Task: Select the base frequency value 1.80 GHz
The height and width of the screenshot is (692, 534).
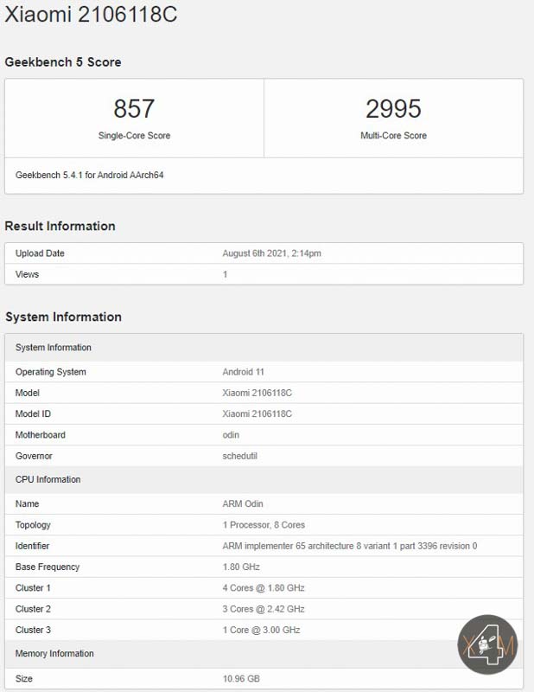Action: coord(241,567)
